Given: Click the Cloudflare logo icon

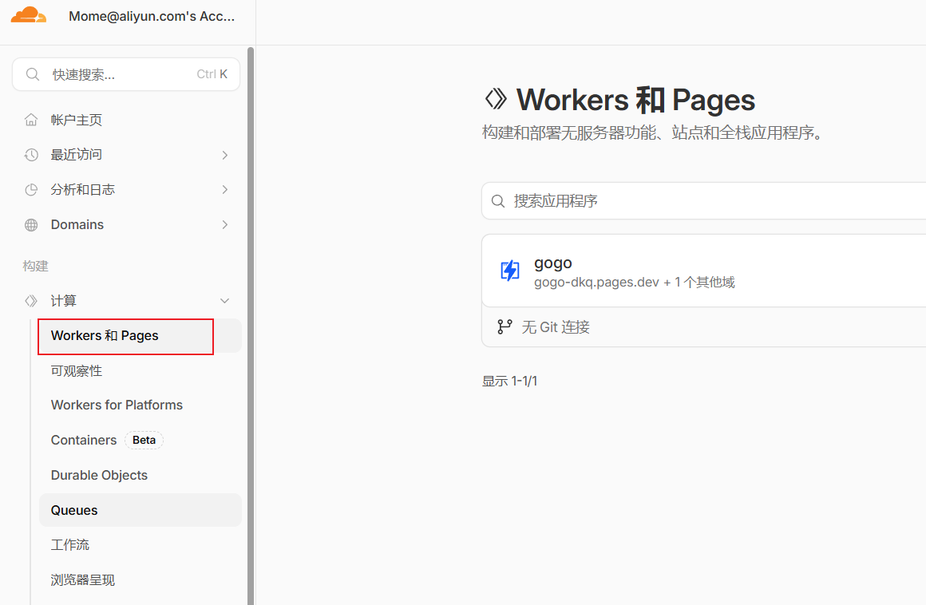Looking at the screenshot, I should (x=29, y=15).
